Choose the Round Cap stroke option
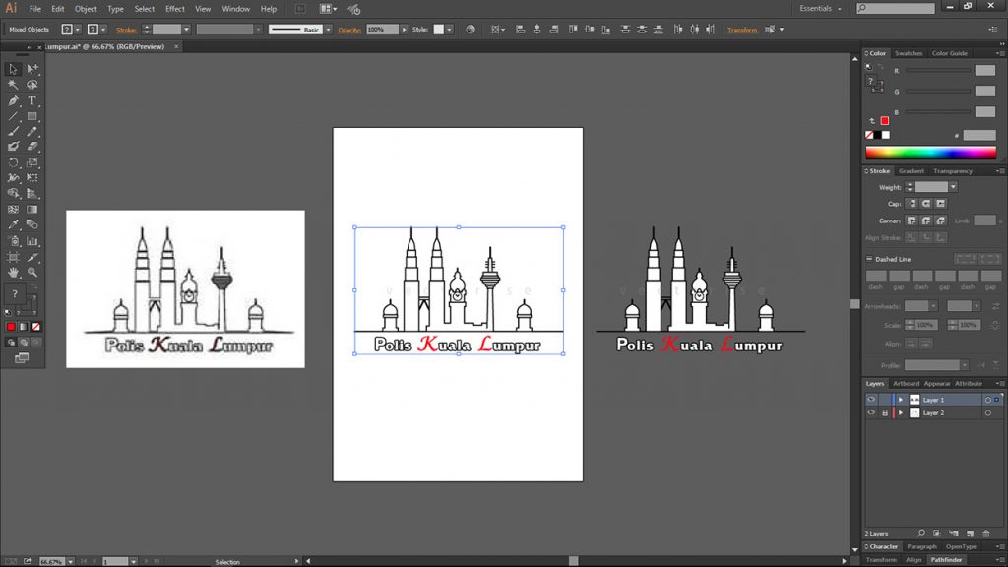 point(926,203)
